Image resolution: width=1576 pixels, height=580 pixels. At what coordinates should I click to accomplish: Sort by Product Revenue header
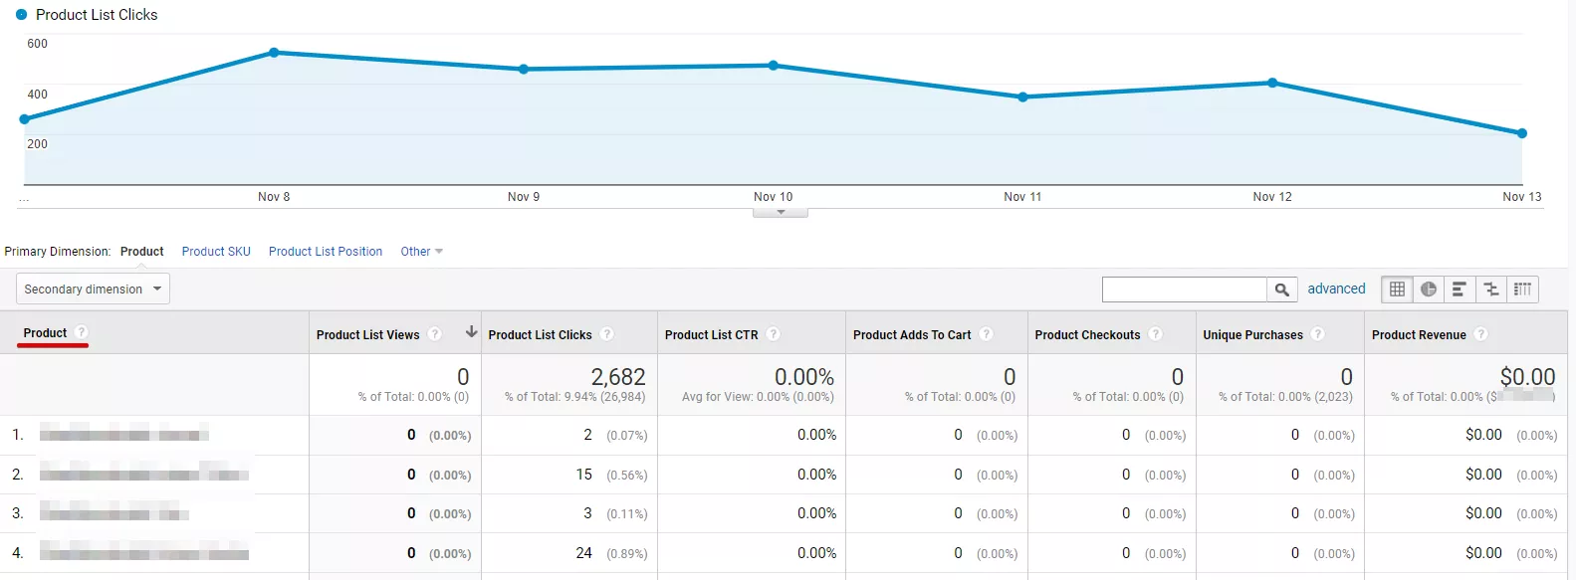point(1419,335)
